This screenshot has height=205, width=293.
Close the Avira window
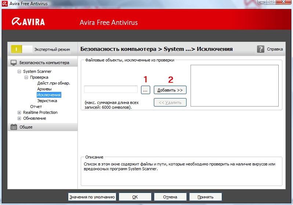point(283,2)
